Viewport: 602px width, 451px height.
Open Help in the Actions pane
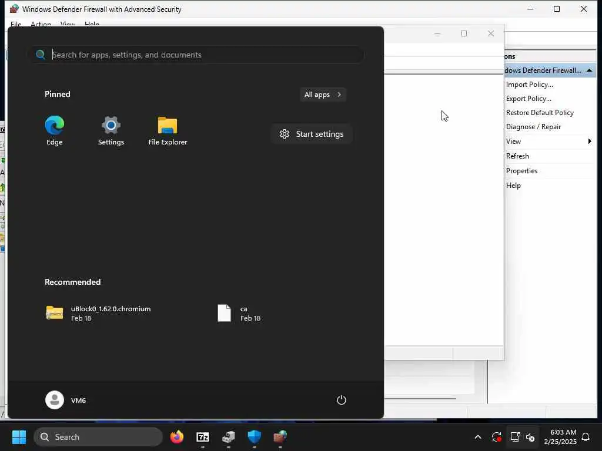tap(513, 185)
